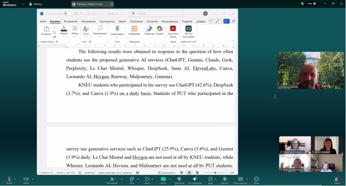
Task: Select Volodymyr Skitsko's video thumbnail
Action: [x=311, y=70]
